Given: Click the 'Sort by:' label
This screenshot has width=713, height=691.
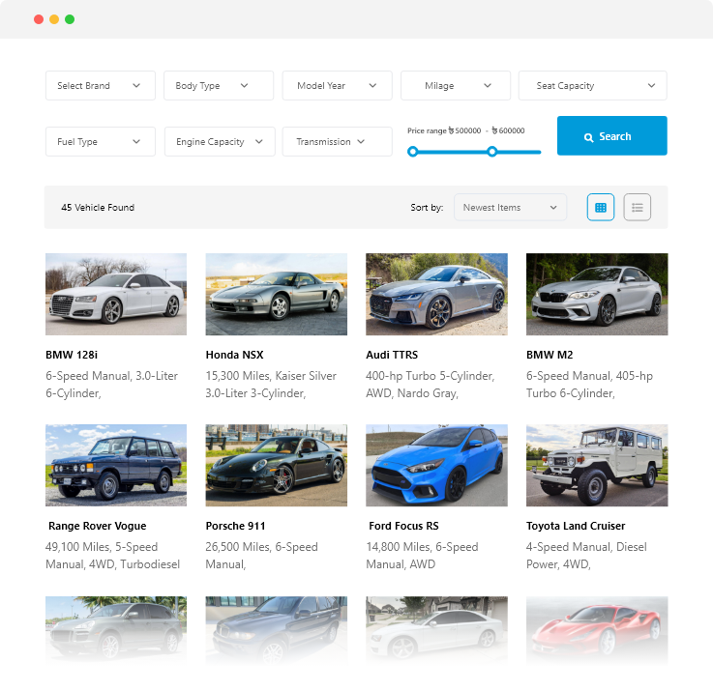Looking at the screenshot, I should pos(427,208).
